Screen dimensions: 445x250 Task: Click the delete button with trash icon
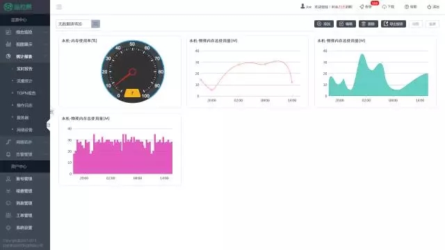point(369,24)
